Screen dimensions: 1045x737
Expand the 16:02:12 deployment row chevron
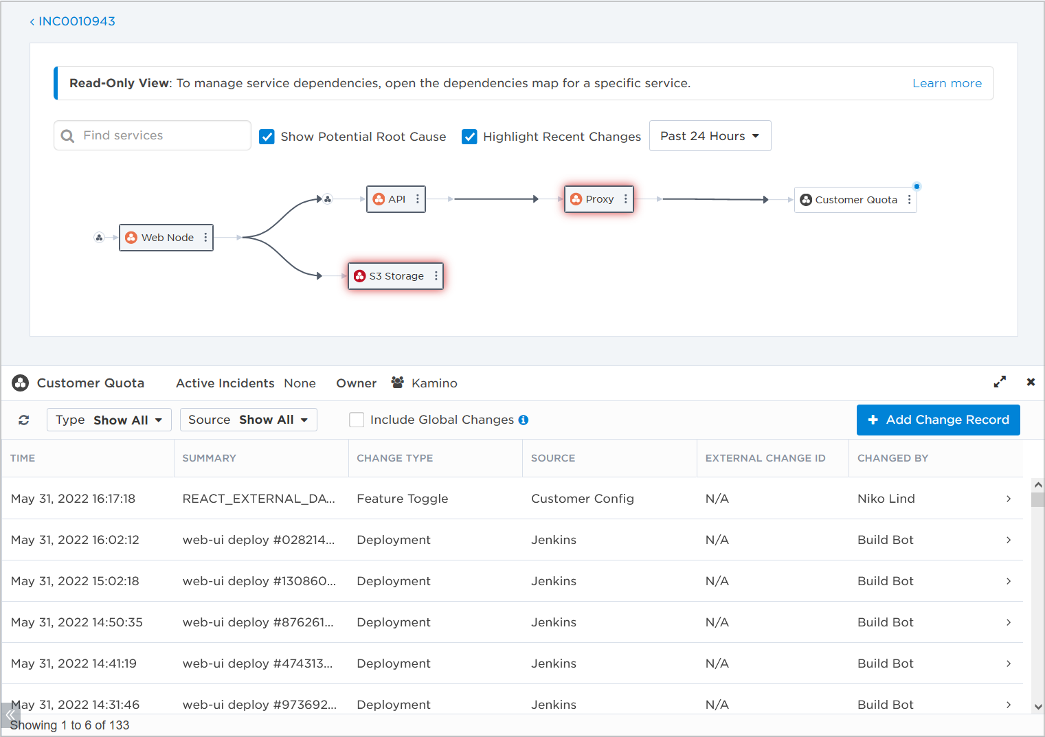1009,540
